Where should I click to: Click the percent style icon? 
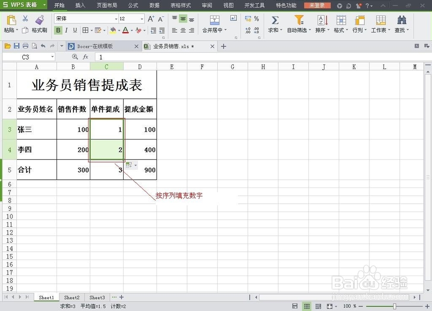pos(257,19)
